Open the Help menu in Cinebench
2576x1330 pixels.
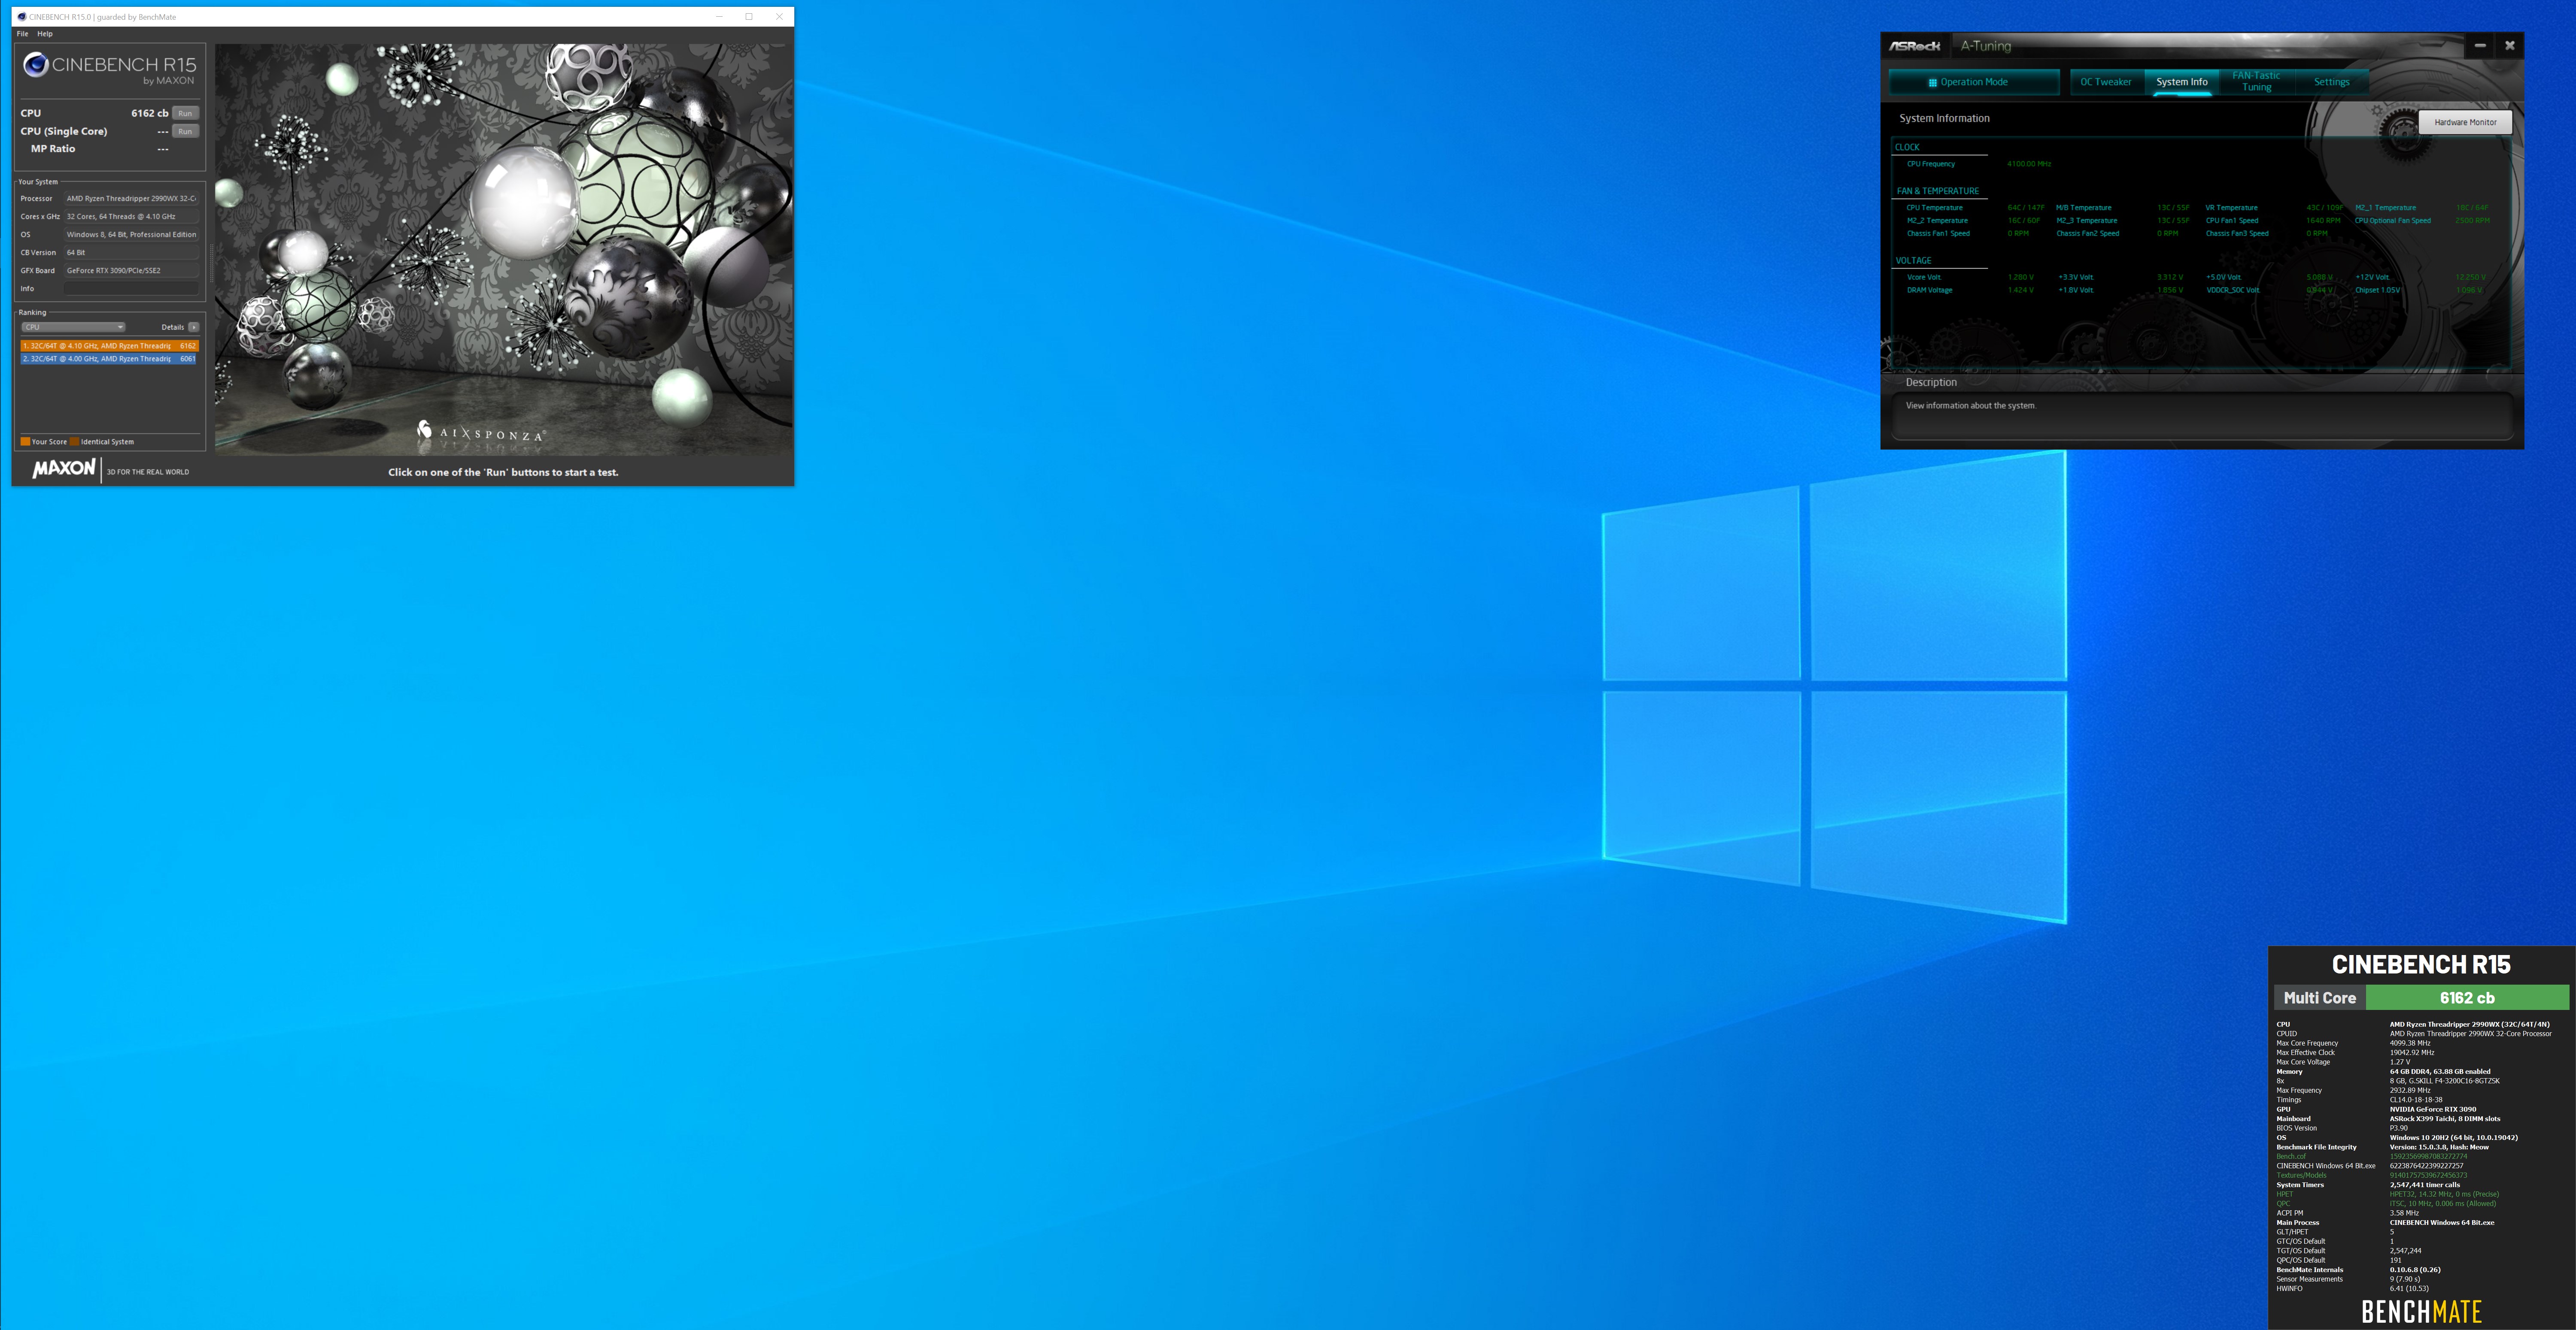45,33
